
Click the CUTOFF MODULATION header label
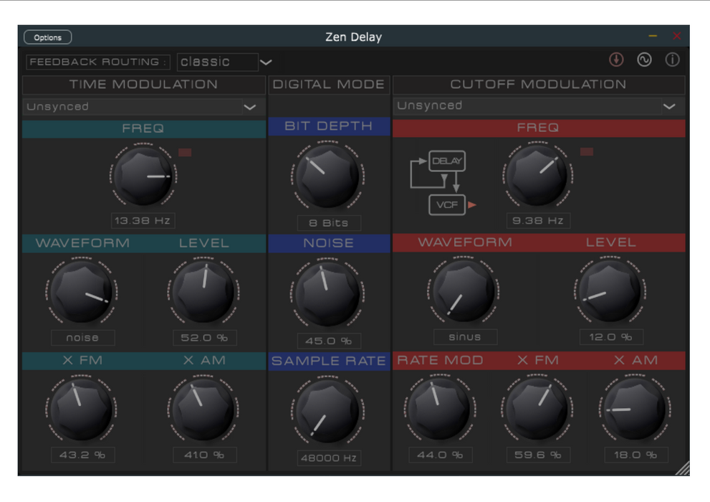(538, 85)
